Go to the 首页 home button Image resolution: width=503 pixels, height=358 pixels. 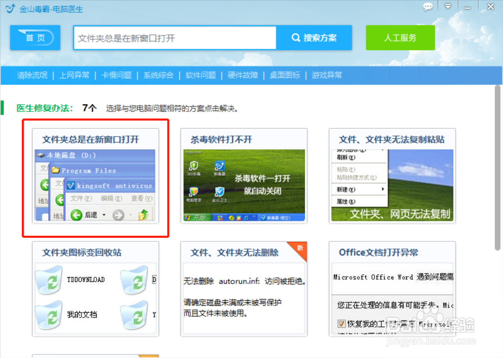(35, 38)
